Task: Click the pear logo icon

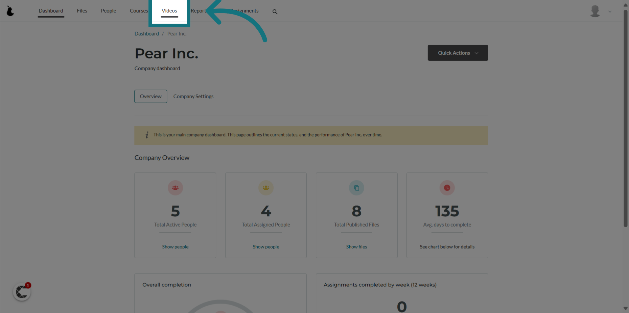Action: pyautogui.click(x=10, y=11)
